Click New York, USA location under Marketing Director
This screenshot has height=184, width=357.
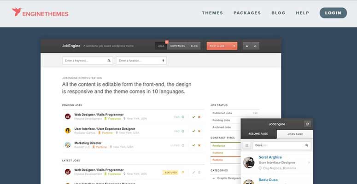point(121,147)
